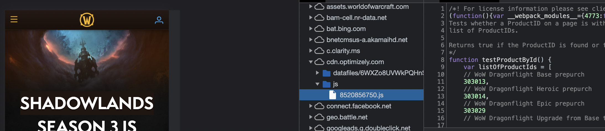Click the datafiles folder icon
605x131 pixels.
[327, 73]
